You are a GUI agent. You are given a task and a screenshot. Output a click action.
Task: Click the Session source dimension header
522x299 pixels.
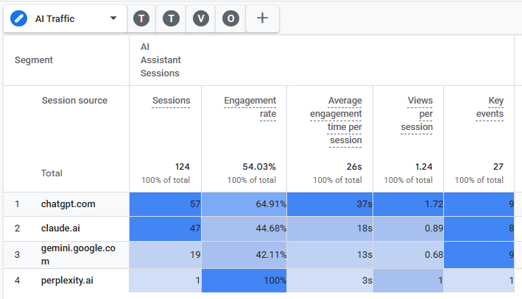74,101
